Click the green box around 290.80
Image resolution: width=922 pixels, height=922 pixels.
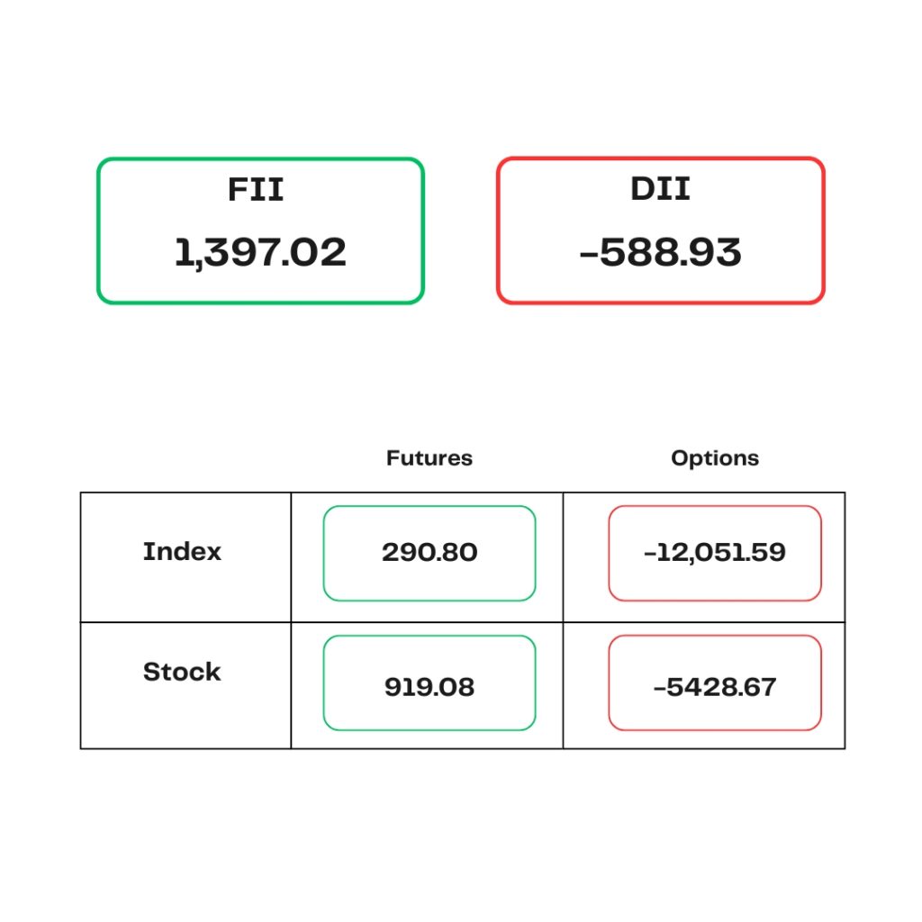(429, 554)
